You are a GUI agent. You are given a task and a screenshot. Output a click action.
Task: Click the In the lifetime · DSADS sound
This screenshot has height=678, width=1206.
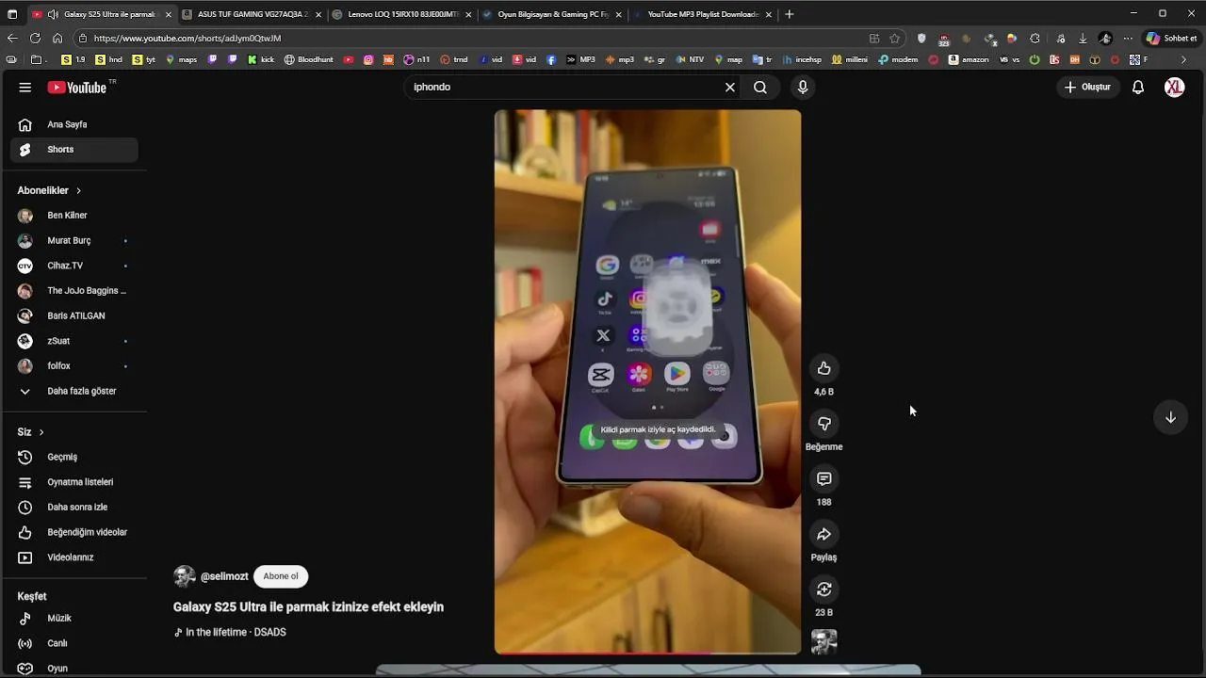[x=230, y=633]
